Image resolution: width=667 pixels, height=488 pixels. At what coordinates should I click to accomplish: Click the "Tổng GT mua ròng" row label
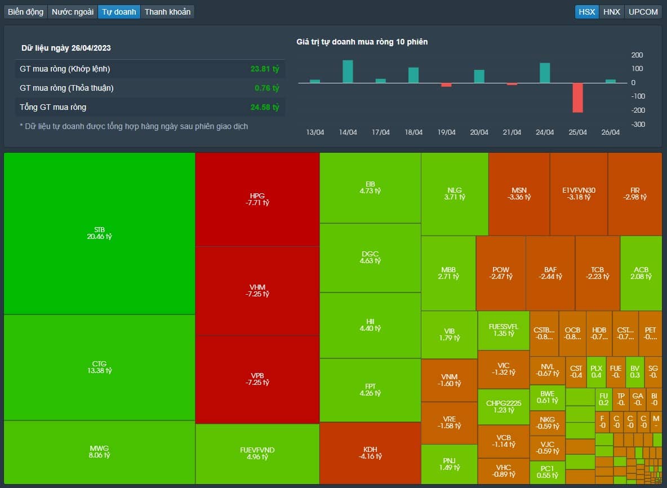pos(53,107)
